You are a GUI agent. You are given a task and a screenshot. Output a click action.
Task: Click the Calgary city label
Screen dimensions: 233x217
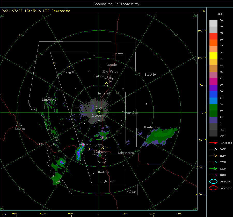coord(101,152)
